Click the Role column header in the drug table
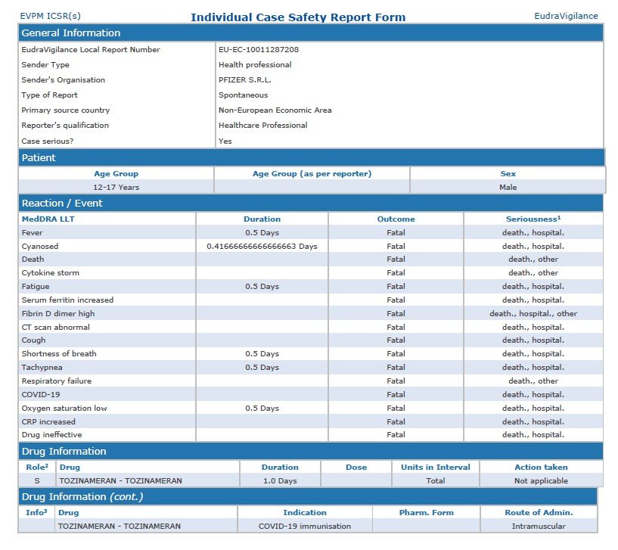Image resolution: width=618 pixels, height=550 pixels. [37, 467]
